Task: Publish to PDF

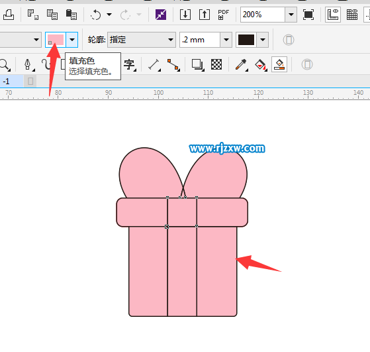Action: pos(224,15)
